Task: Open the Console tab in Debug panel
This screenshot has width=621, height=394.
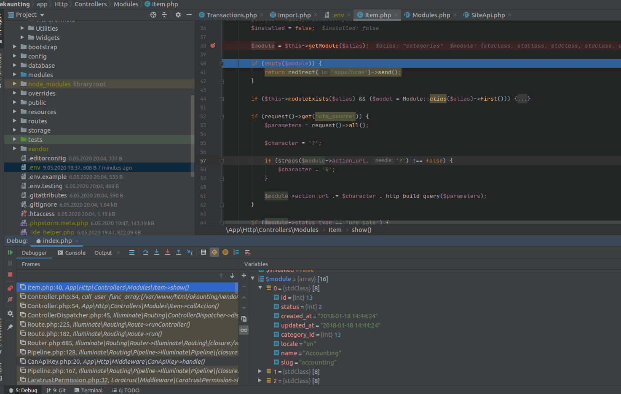Action: pyautogui.click(x=75, y=252)
